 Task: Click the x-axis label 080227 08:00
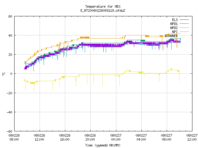[x=166, y=138]
